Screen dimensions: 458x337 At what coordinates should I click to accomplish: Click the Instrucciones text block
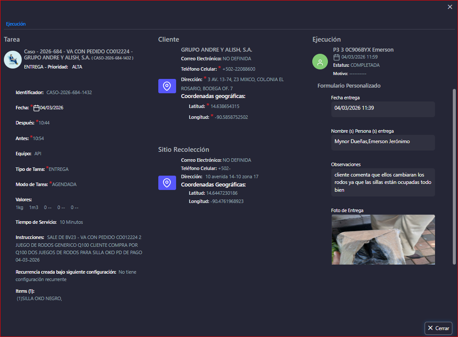pos(79,249)
